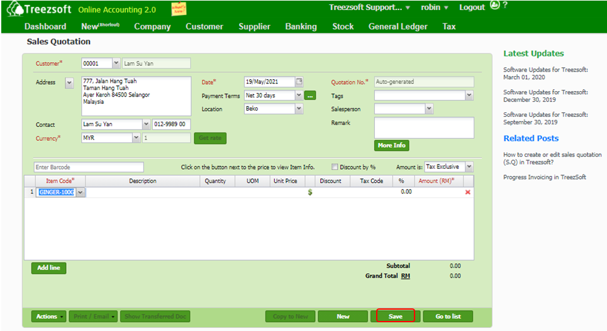
Task: Open the Stock menu
Action: pyautogui.click(x=343, y=26)
